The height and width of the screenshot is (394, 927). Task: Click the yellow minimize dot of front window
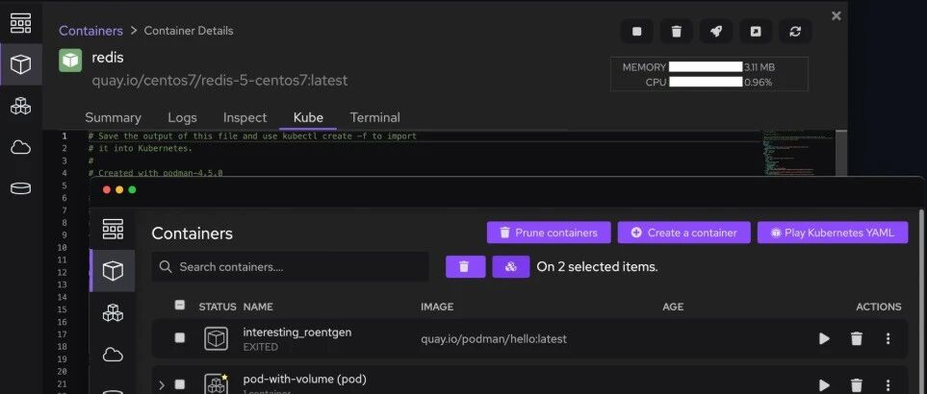[119, 190]
